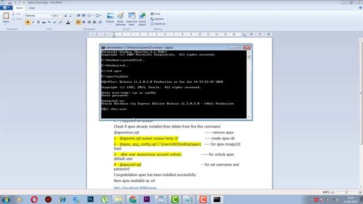Apply text highlight color marker
This screenshot has height=204, width=363.
(x=61, y=22)
